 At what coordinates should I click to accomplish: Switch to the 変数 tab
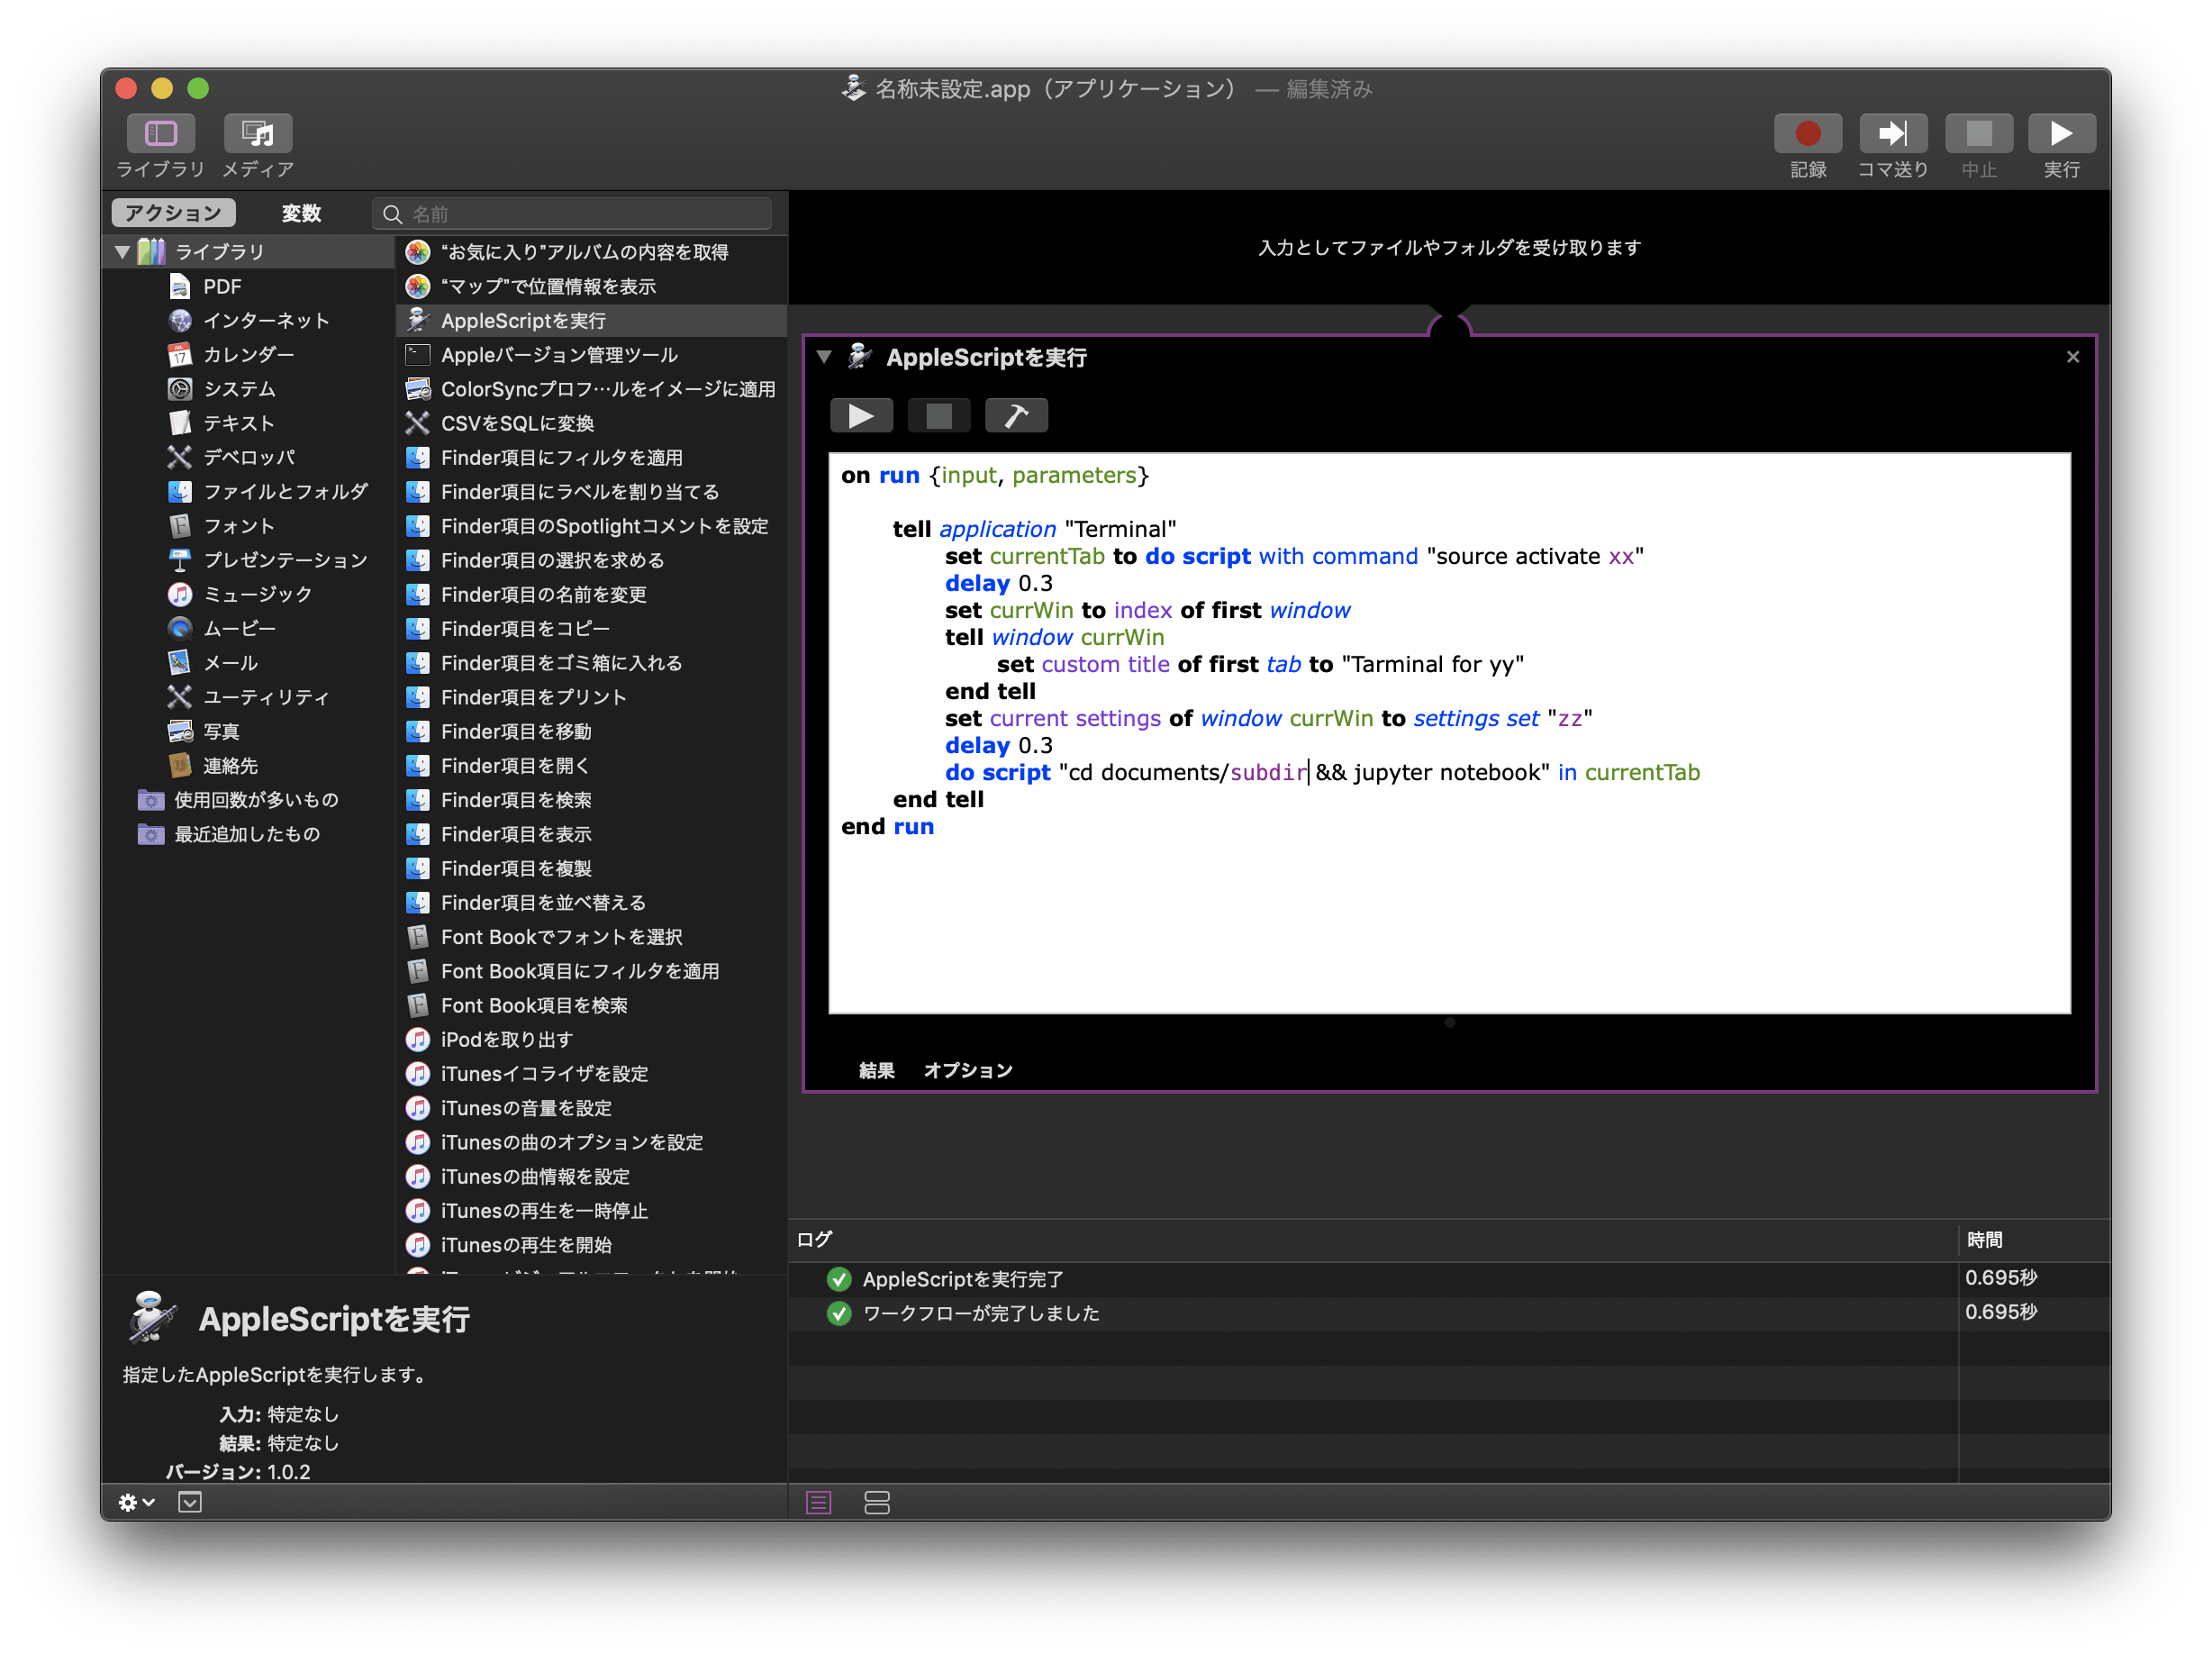pos(301,213)
